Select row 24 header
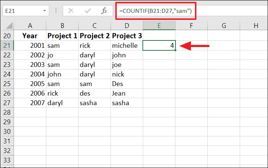The width and height of the screenshot is (268, 168). pos(7,74)
